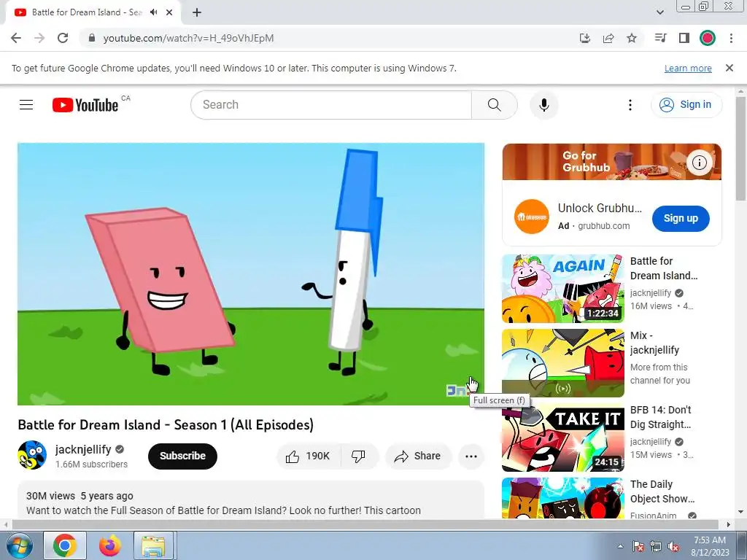Dismiss the Chrome update infobar
The height and width of the screenshot is (560, 747).
(x=729, y=68)
